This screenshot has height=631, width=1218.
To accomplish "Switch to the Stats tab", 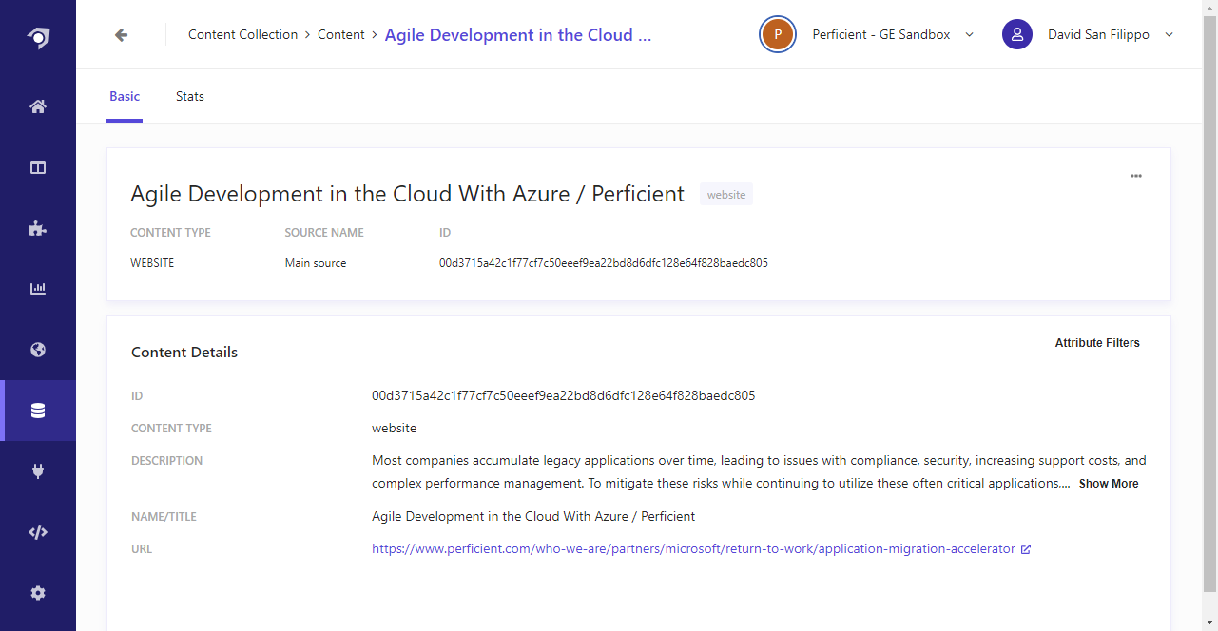I will point(189,96).
